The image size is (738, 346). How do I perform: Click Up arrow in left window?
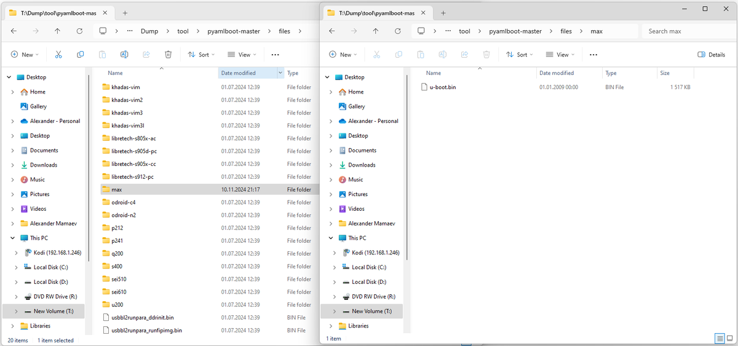[57, 31]
